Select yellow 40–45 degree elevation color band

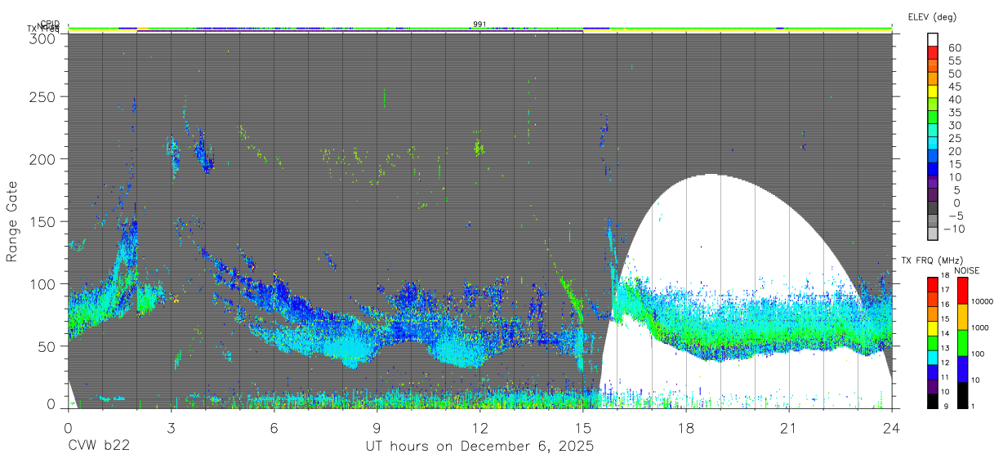[933, 91]
